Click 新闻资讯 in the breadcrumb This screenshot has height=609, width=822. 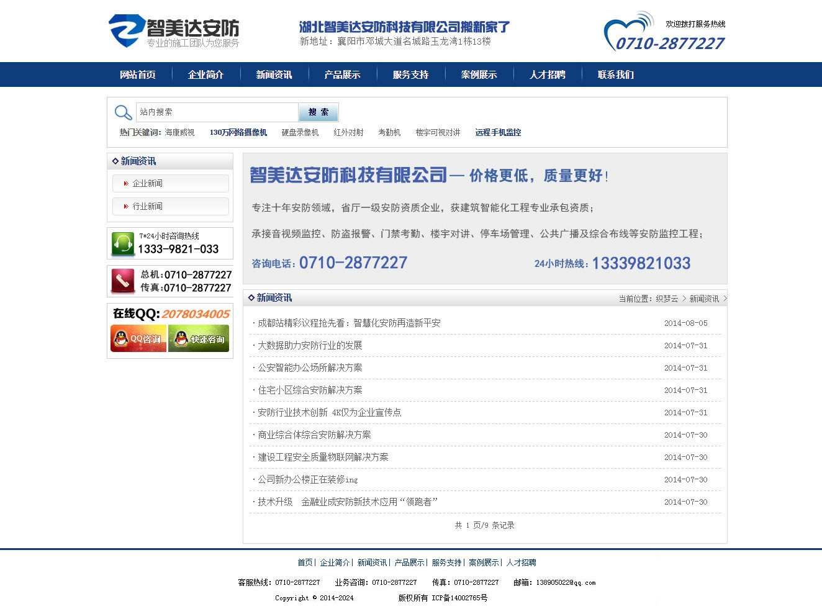(704, 299)
